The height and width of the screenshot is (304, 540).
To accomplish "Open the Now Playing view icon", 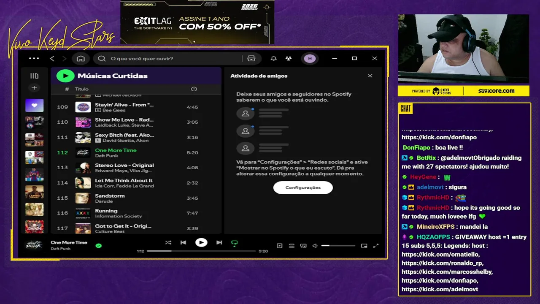I will point(279,246).
